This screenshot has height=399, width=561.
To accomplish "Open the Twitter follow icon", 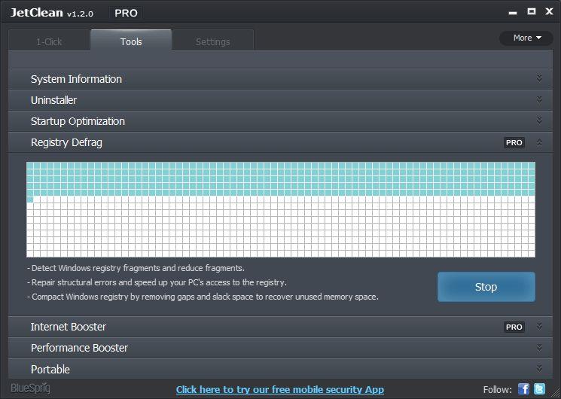I will coord(539,388).
